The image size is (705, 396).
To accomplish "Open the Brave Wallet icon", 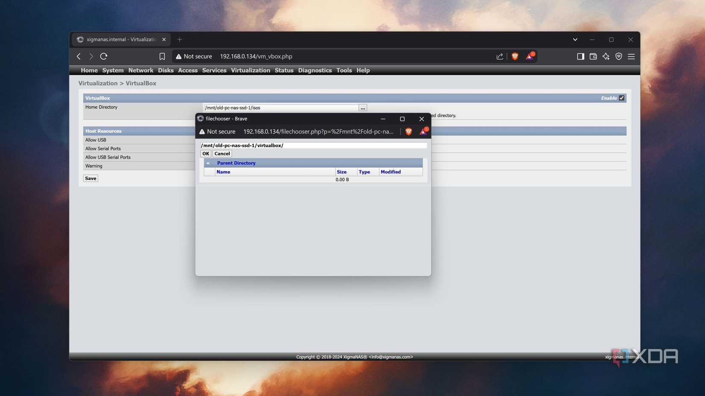I will click(593, 56).
